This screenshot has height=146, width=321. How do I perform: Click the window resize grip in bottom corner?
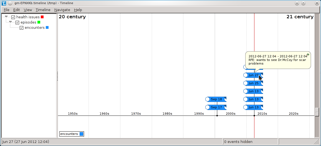[x=317, y=142]
